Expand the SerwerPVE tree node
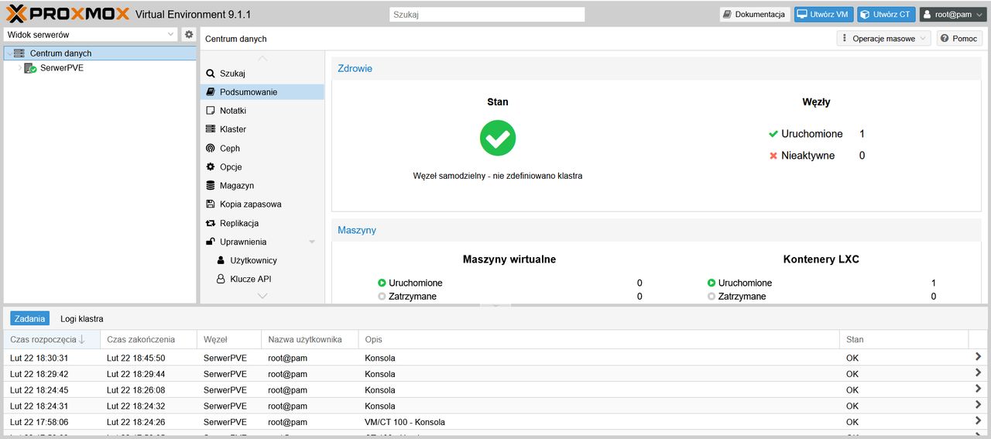This screenshot has height=439, width=991. (19, 68)
